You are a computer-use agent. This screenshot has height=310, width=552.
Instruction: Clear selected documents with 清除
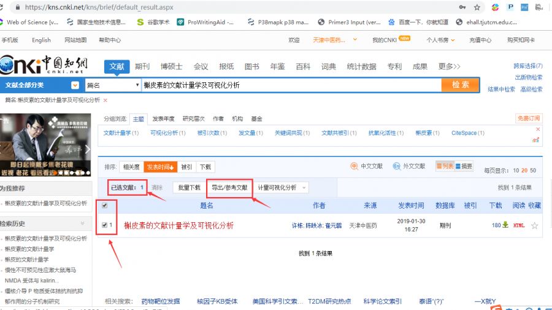(157, 187)
